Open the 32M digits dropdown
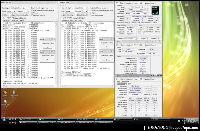200x131 pixels. coord(26,8)
